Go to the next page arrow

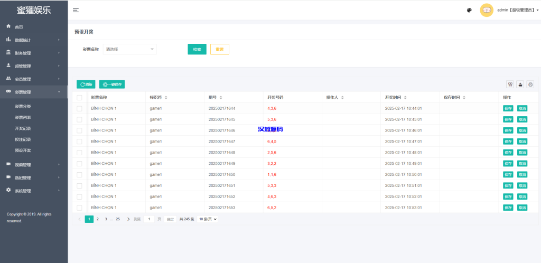point(128,219)
